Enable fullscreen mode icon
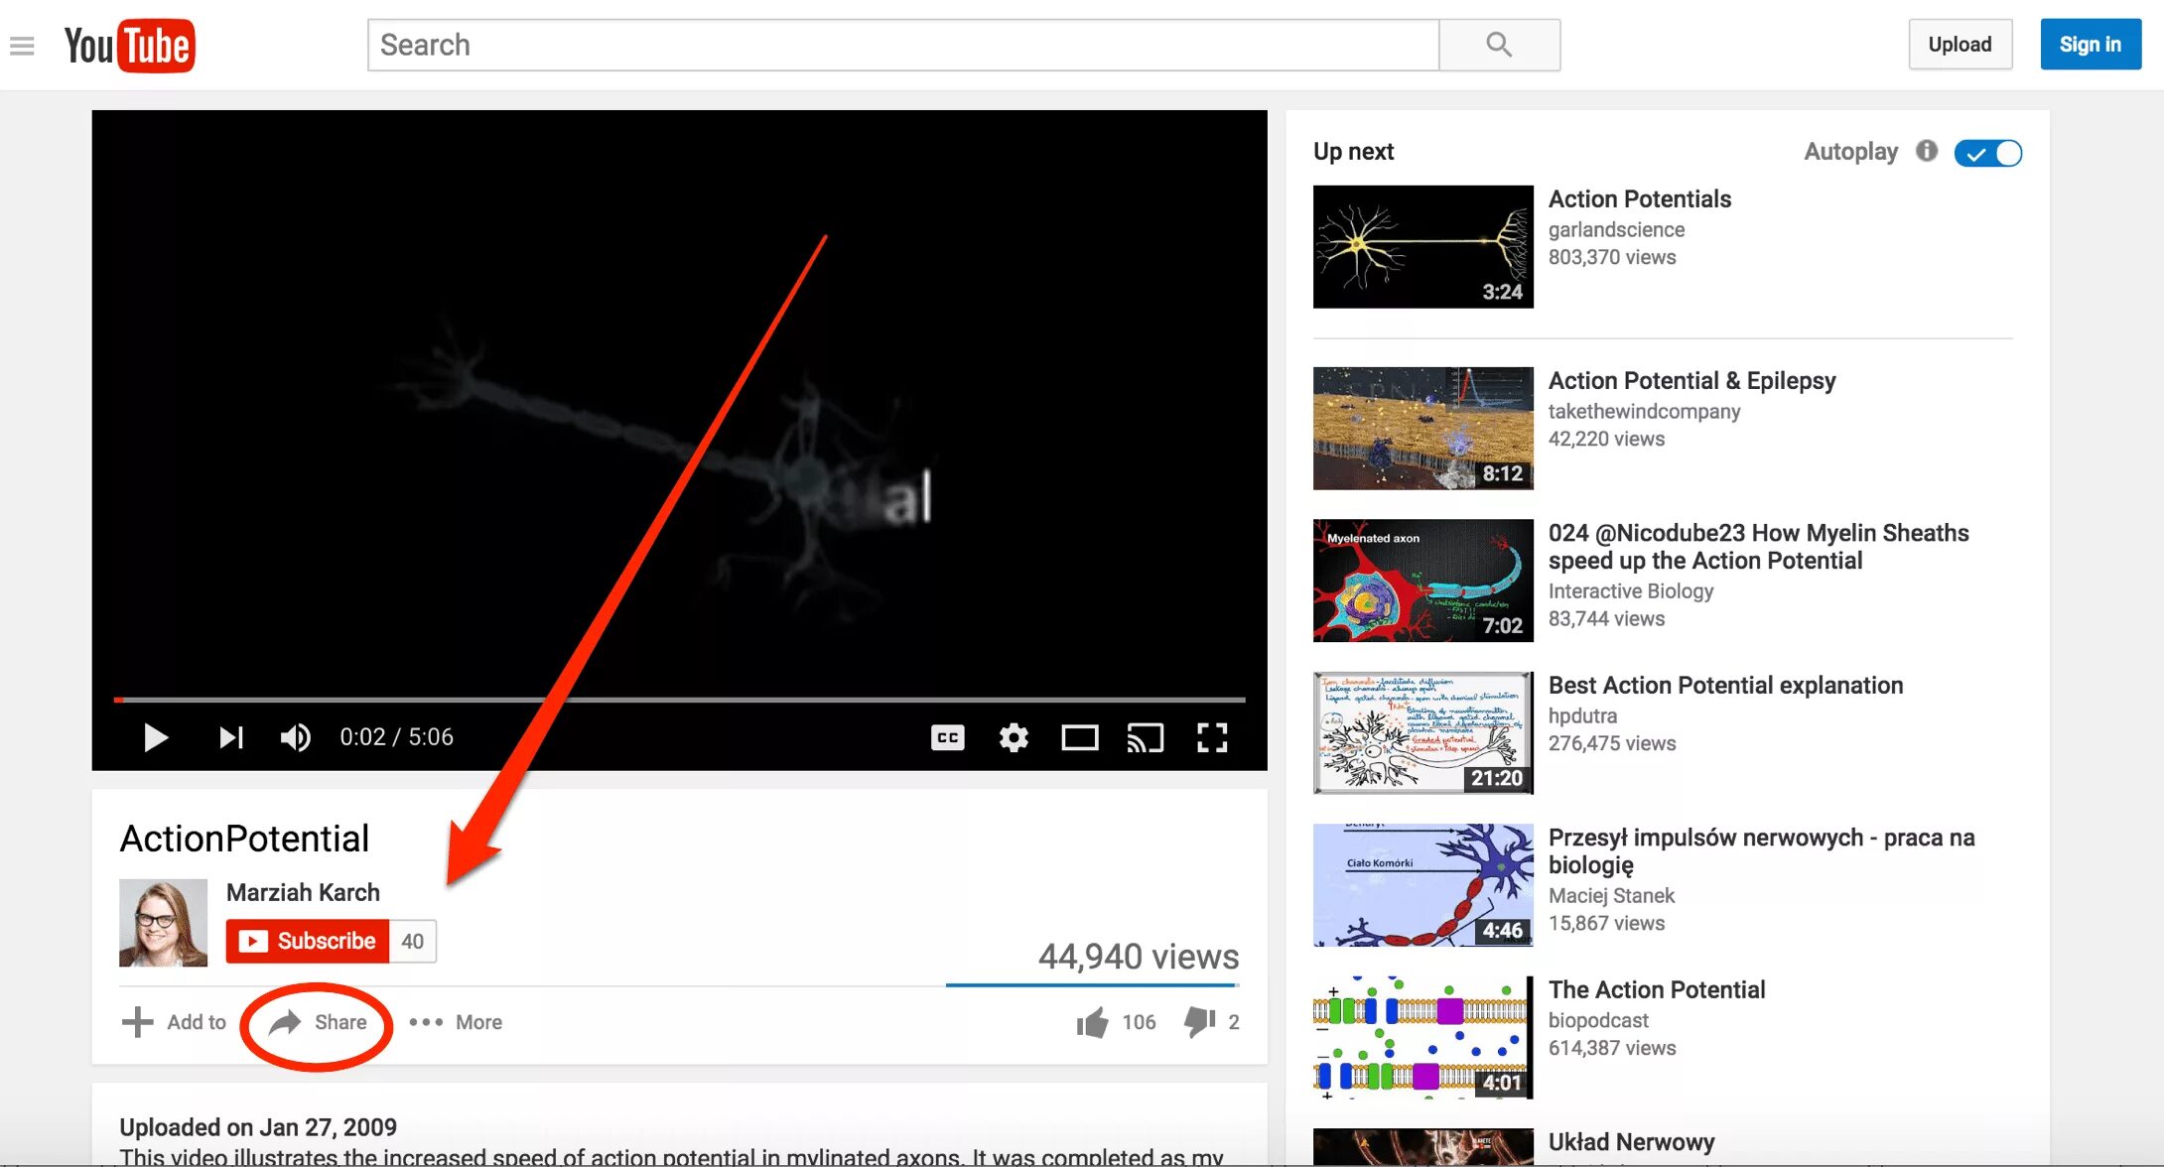This screenshot has width=2164, height=1167. coord(1211,736)
